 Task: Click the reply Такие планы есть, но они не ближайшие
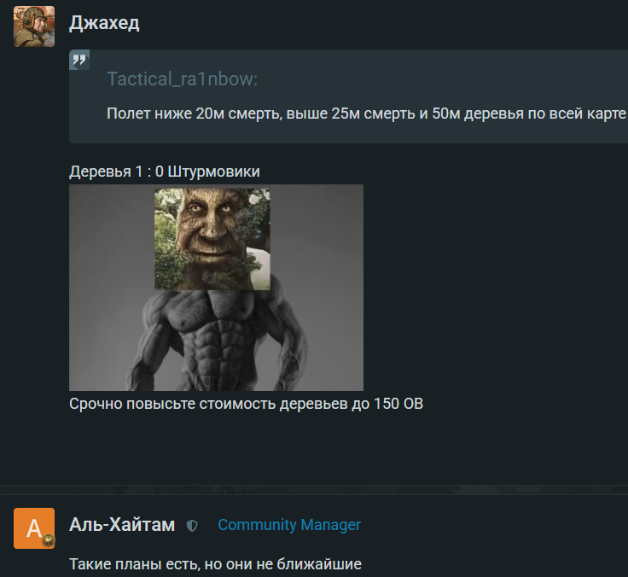click(x=216, y=564)
